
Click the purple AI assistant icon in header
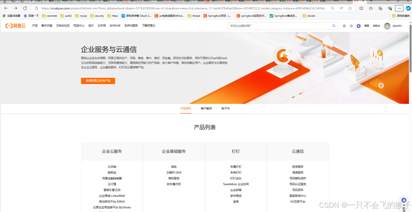(x=358, y=26)
